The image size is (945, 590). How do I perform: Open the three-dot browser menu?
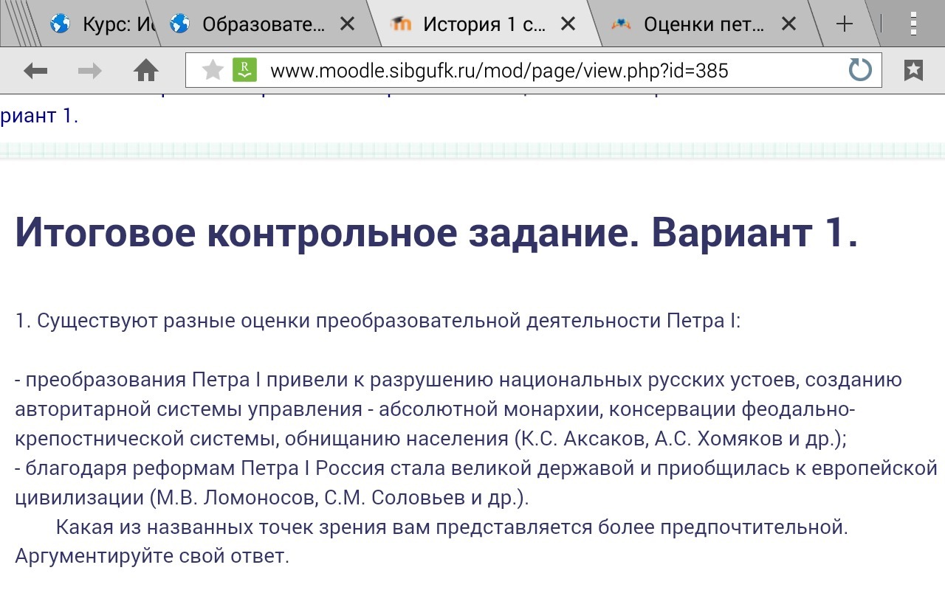913,24
